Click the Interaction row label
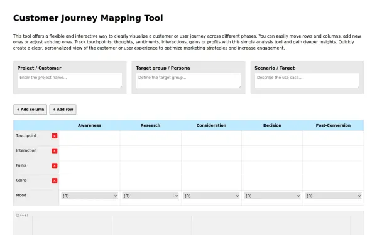Image resolution: width=377 pixels, height=235 pixels. 26,150
